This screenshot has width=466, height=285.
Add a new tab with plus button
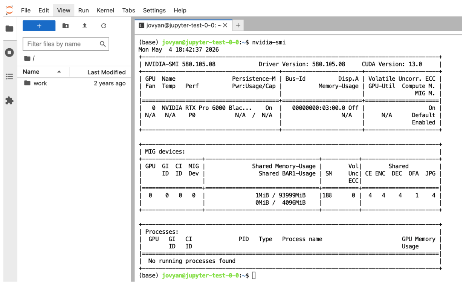(238, 25)
